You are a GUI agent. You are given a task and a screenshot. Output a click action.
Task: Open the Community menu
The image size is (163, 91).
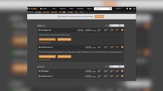tap(80, 9)
